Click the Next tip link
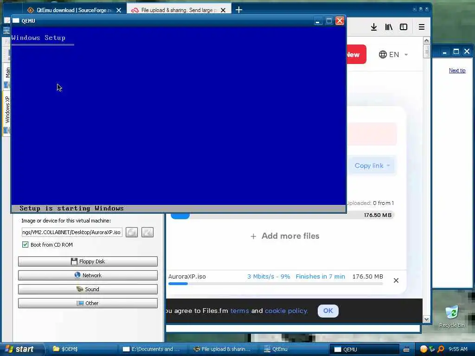This screenshot has height=356, width=475. click(457, 70)
